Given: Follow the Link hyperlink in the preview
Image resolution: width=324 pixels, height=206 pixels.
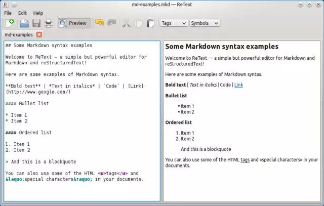Looking at the screenshot, I should [238, 85].
